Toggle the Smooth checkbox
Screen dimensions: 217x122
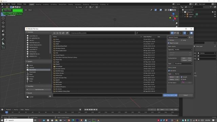[181, 77]
